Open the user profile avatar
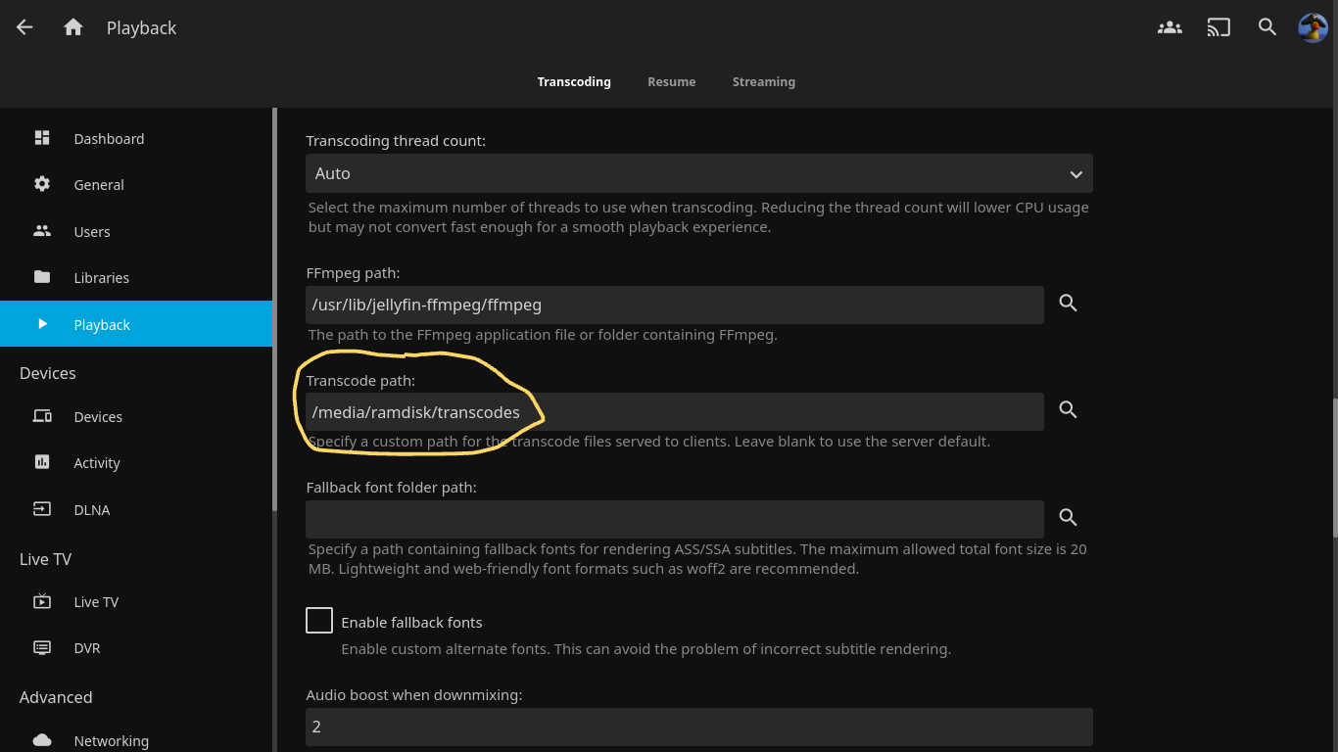This screenshot has width=1338, height=752. (1313, 27)
